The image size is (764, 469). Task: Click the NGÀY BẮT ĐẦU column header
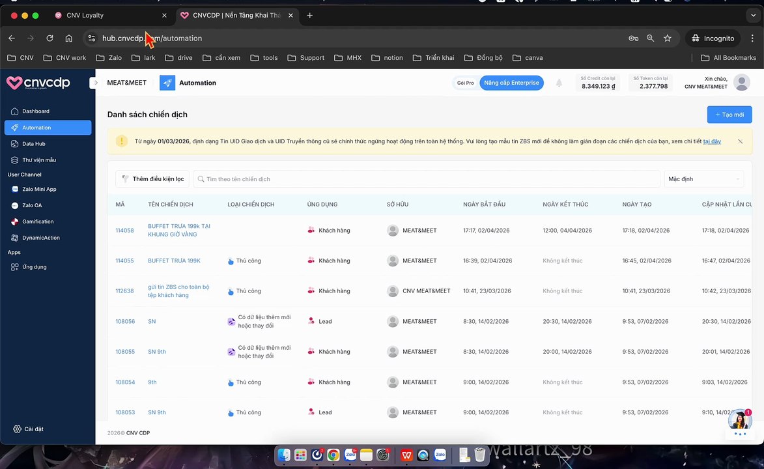(484, 205)
